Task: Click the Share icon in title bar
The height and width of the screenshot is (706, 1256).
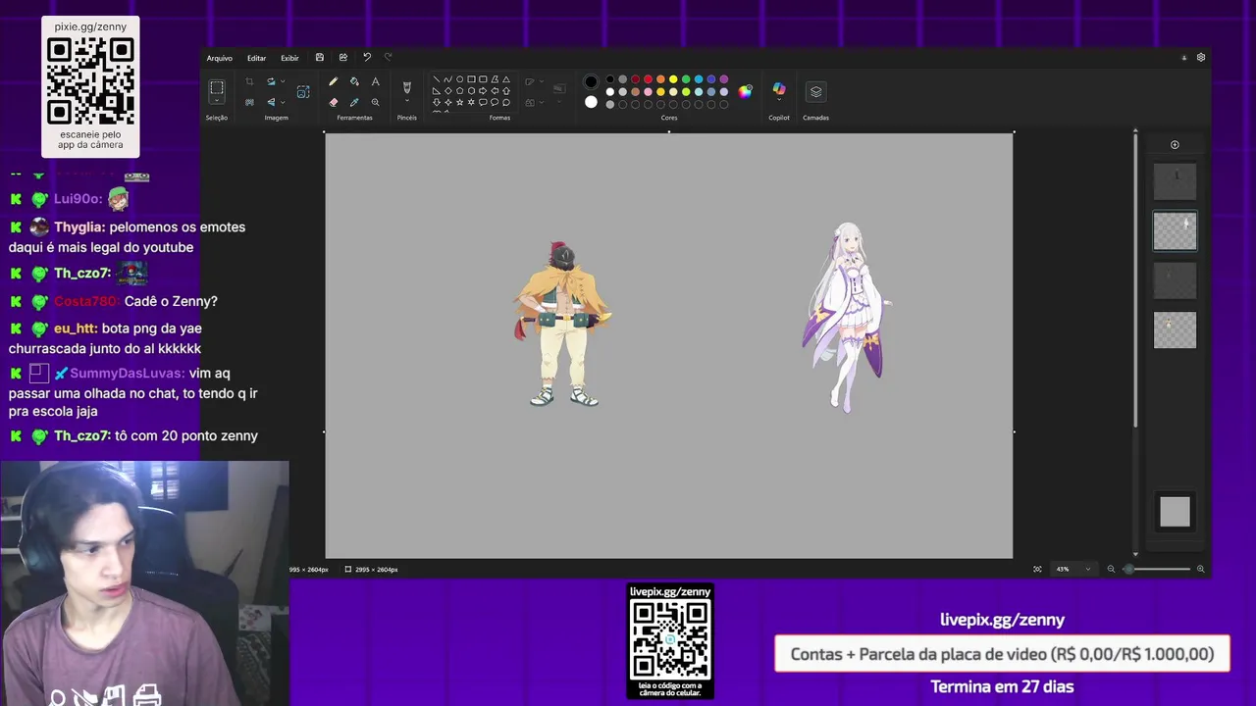Action: tap(342, 58)
